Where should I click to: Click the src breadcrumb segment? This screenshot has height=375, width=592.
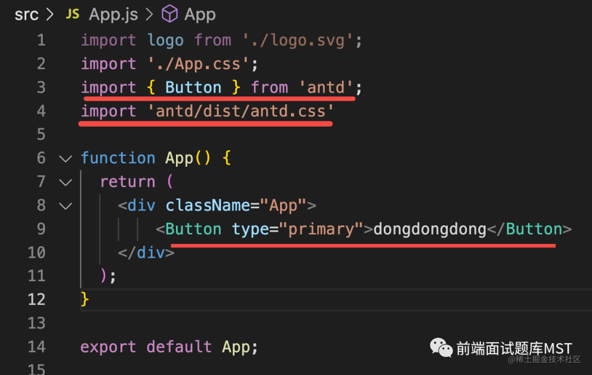tap(26, 15)
